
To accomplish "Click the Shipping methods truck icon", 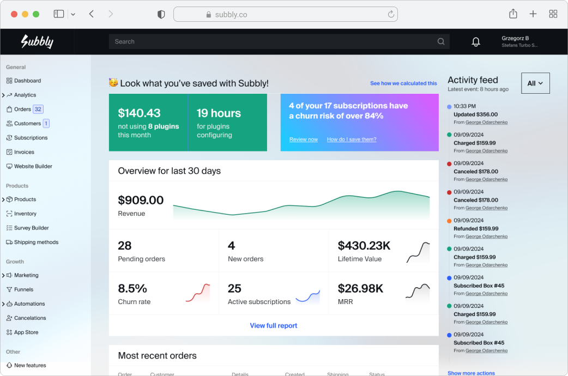I will [x=9, y=242].
